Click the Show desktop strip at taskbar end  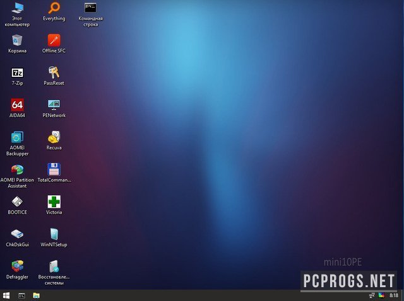[402, 295]
